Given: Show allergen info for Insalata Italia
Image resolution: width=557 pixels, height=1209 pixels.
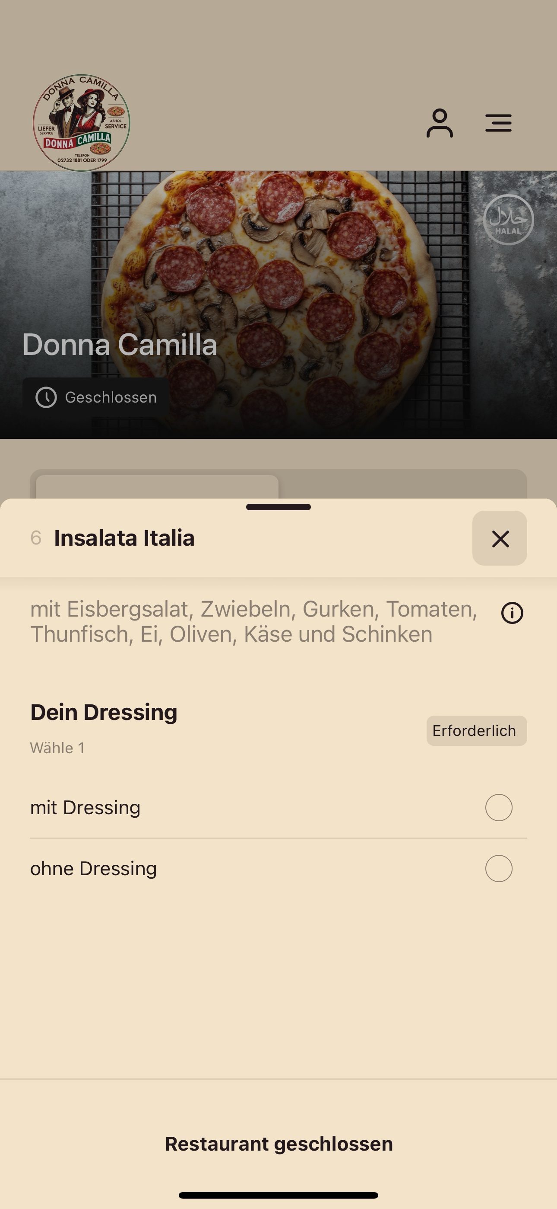Looking at the screenshot, I should [x=512, y=613].
